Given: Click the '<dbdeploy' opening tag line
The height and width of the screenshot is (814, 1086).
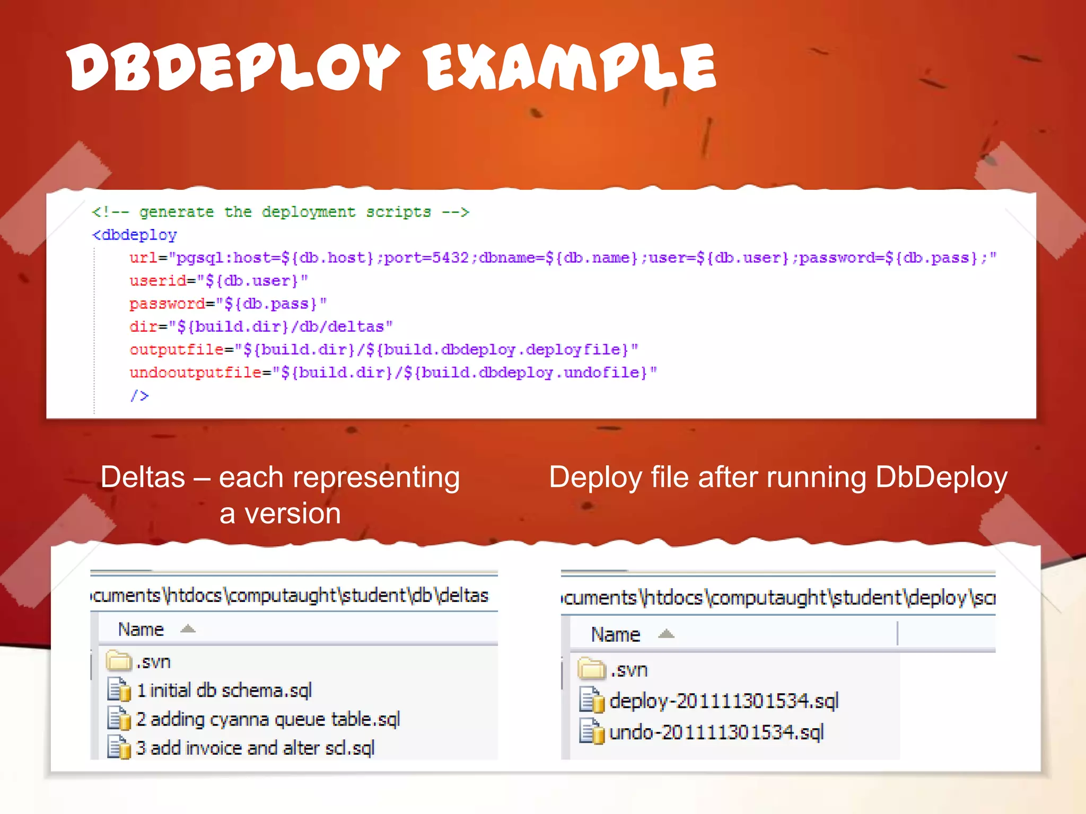Looking at the screenshot, I should (135, 235).
